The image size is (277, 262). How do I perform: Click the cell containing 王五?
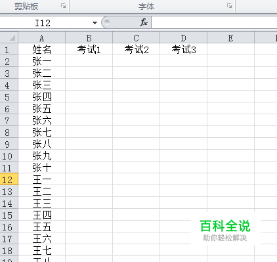point(41,227)
